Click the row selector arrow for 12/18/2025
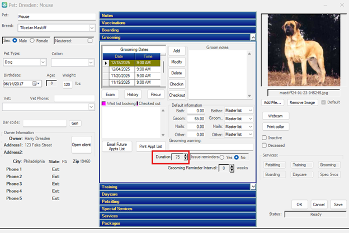 coord(106,63)
